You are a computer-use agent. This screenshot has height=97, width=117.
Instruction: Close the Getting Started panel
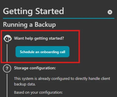[110, 12]
